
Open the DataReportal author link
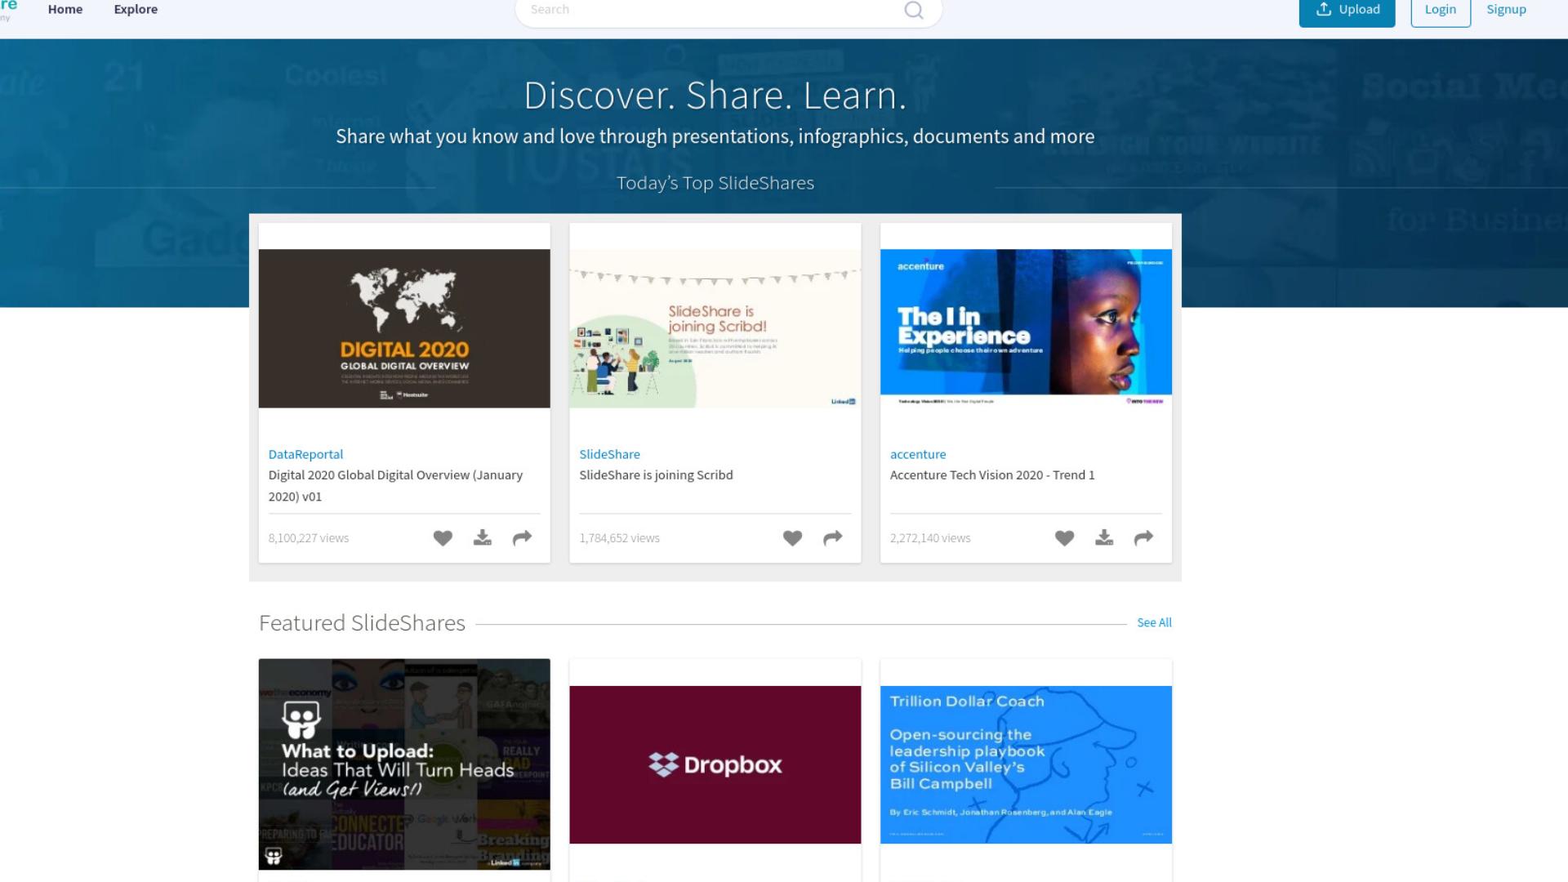(305, 454)
